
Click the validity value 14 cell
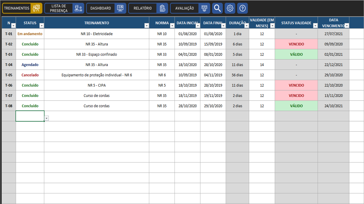tap(262, 65)
